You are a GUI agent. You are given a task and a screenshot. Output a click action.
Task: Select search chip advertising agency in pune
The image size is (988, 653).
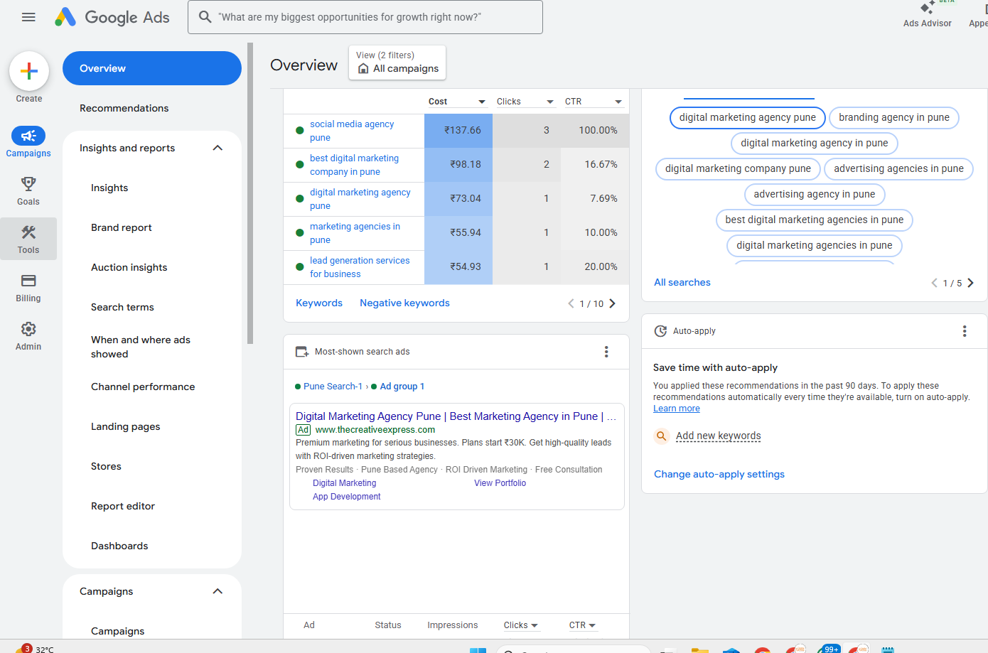(x=815, y=194)
